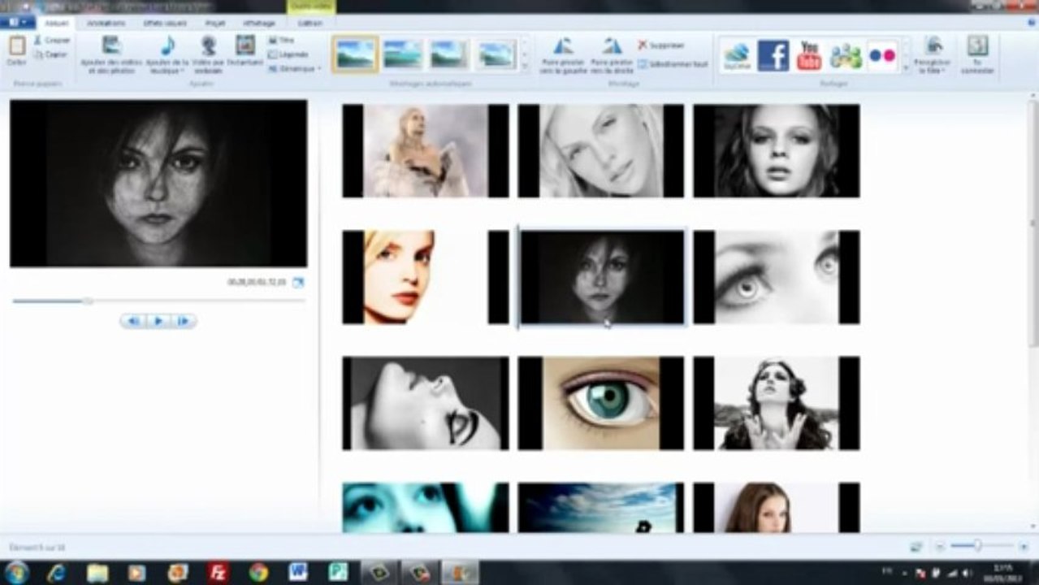This screenshot has height=585, width=1039.
Task: Select the third AutoMovie theme thumbnail
Action: point(449,54)
